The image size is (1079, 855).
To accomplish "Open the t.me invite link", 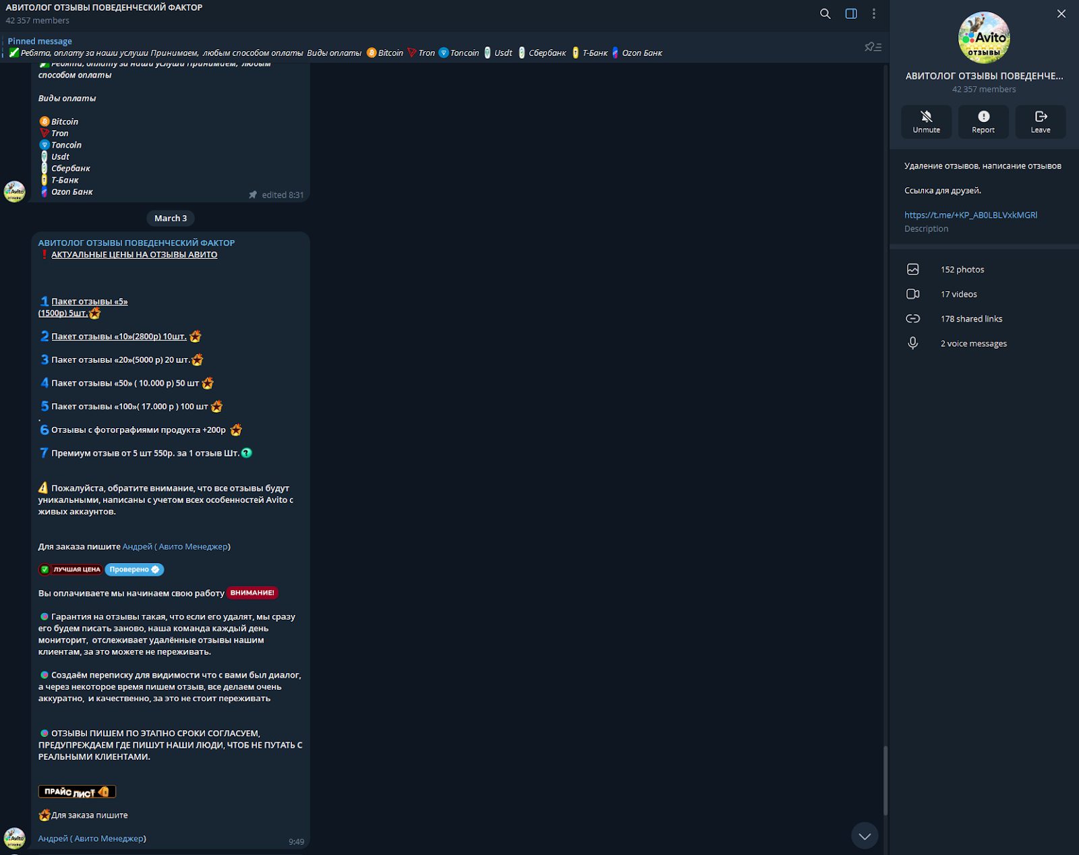I will (x=970, y=215).
